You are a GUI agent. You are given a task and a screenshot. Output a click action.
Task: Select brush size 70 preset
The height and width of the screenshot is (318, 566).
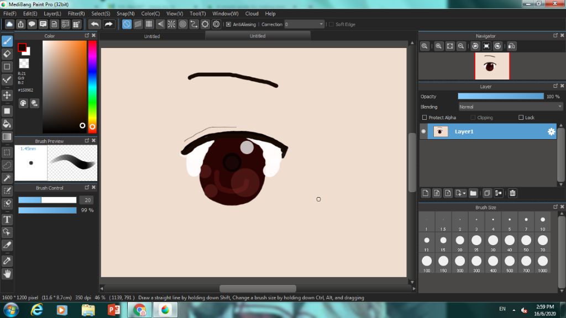(543, 243)
